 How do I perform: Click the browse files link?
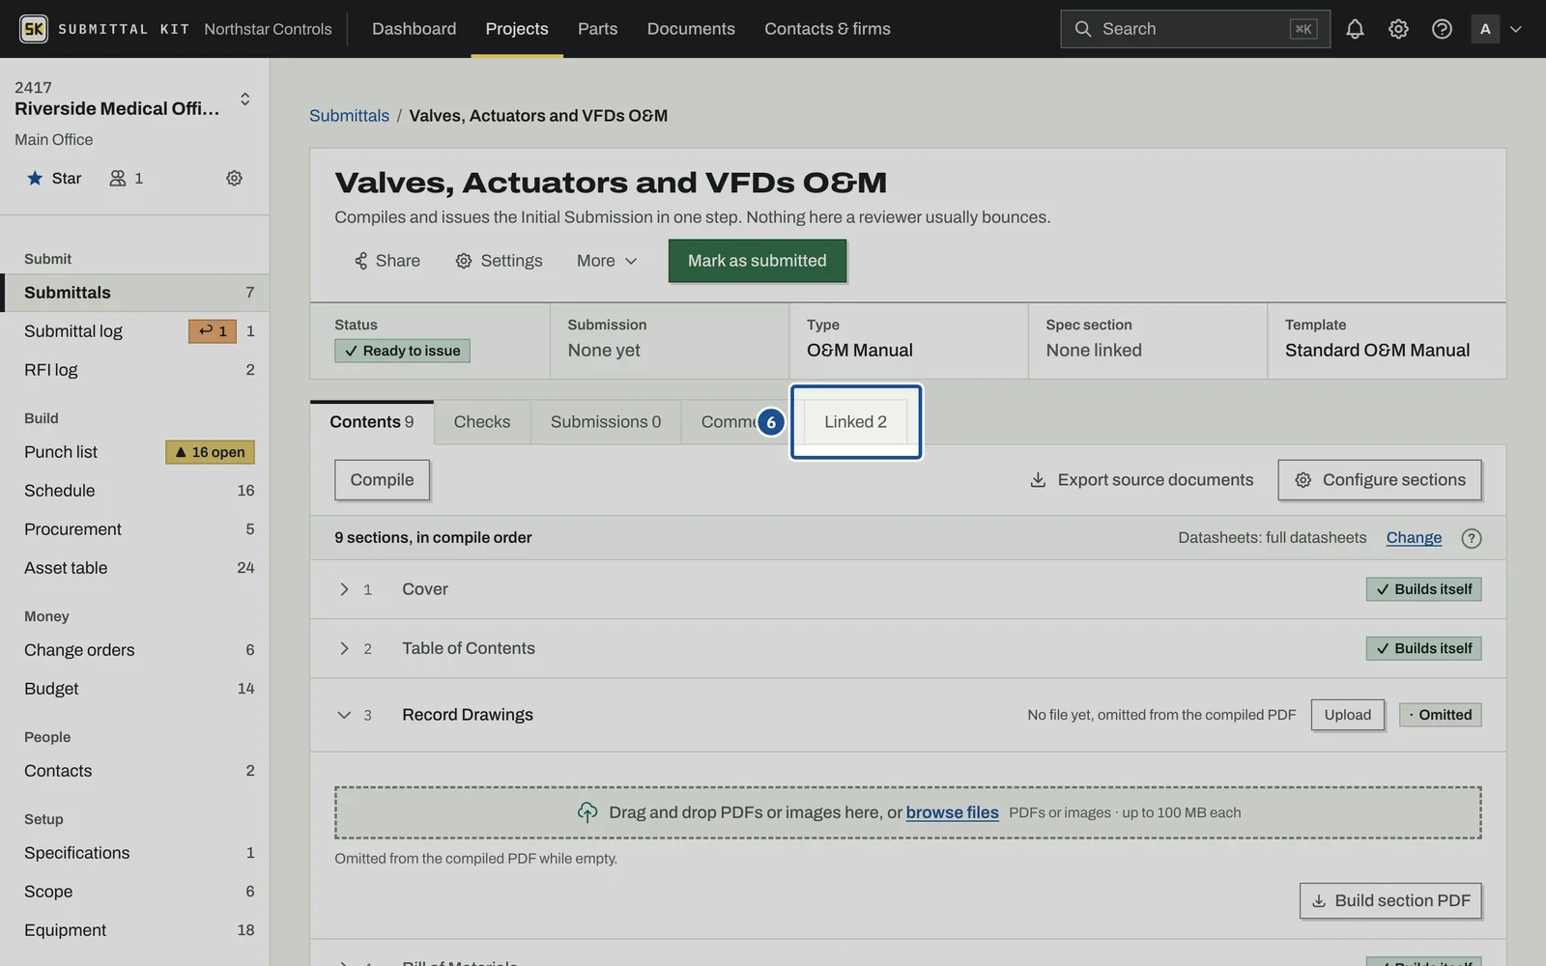(952, 812)
